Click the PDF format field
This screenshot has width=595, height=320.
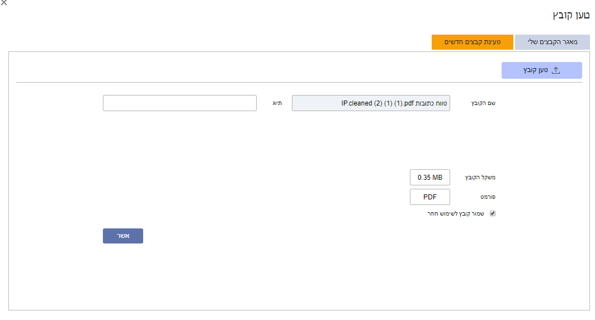[430, 197]
